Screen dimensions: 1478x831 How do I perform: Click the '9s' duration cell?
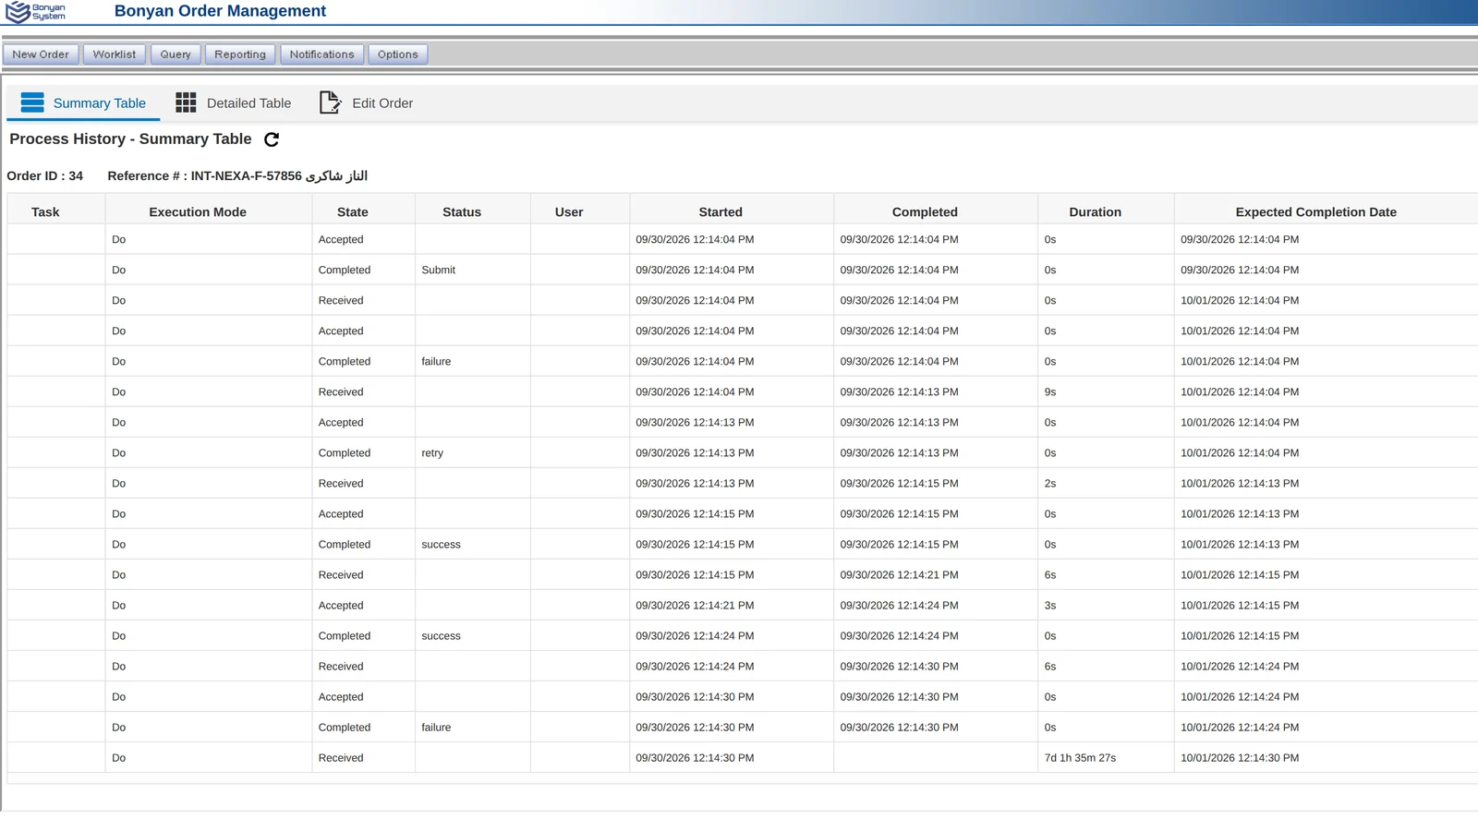point(1106,391)
